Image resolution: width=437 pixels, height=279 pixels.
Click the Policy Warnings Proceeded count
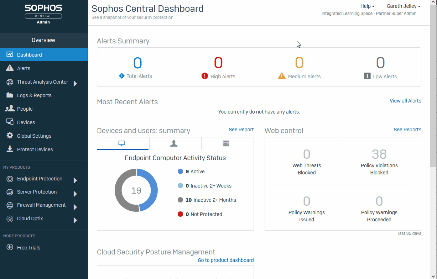pyautogui.click(x=379, y=201)
